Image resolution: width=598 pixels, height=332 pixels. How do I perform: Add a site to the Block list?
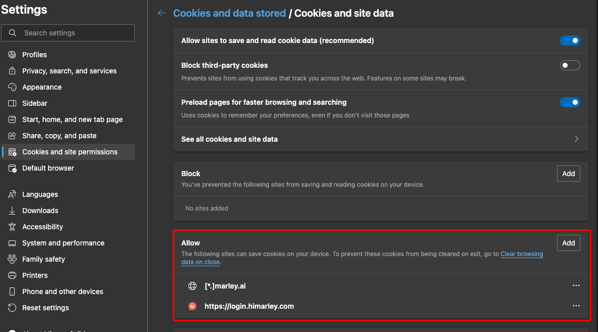tap(568, 174)
